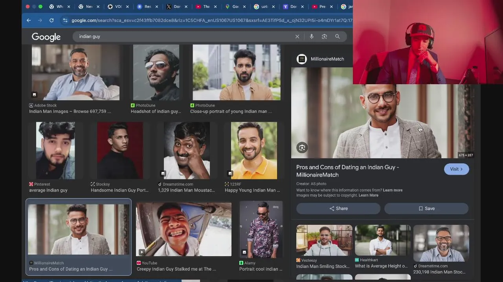The width and height of the screenshot is (503, 282).
Task: Open the Healthkart average height related image
Action: point(383,240)
